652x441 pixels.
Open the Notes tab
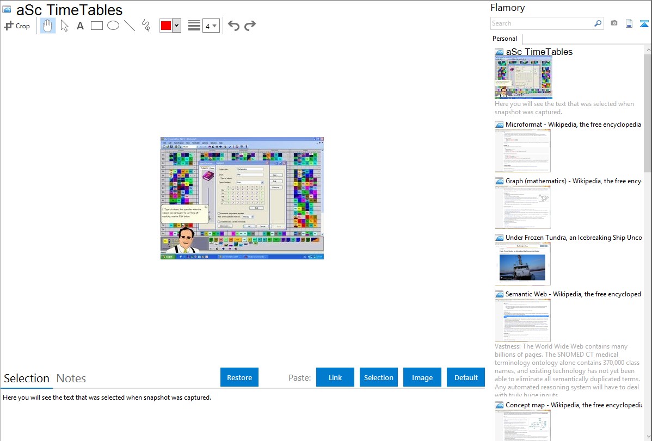click(71, 378)
